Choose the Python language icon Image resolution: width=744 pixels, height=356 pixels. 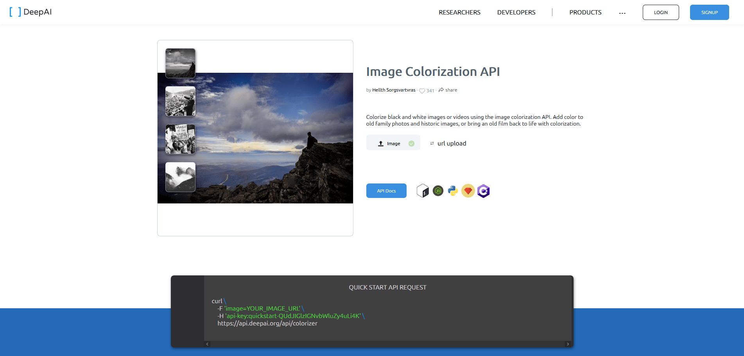click(x=453, y=191)
